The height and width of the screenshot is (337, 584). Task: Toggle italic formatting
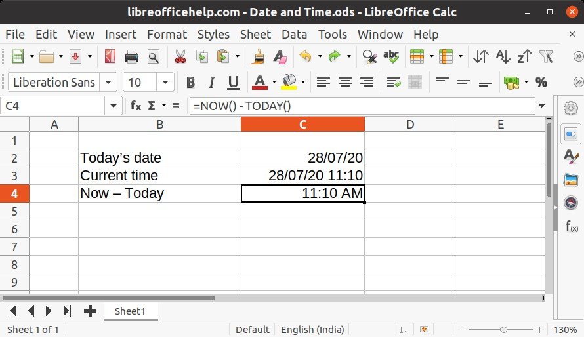[x=211, y=82]
